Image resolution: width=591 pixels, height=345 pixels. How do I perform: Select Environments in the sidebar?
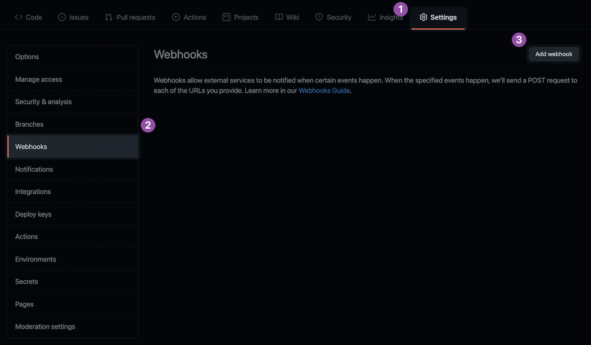pos(72,259)
